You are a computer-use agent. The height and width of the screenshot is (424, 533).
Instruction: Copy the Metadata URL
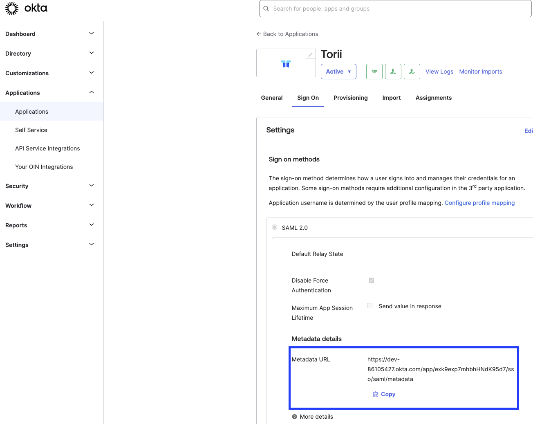coord(384,394)
